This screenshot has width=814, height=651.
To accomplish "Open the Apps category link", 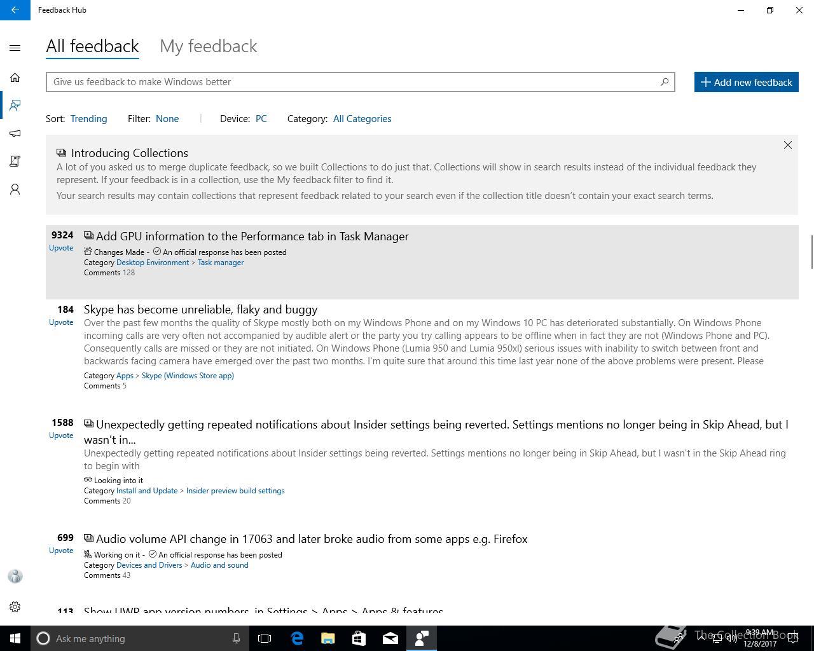I will (x=125, y=376).
